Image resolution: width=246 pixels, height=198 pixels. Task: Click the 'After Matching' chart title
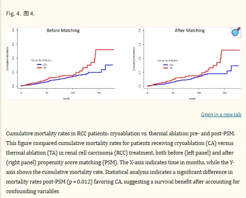coord(190,30)
